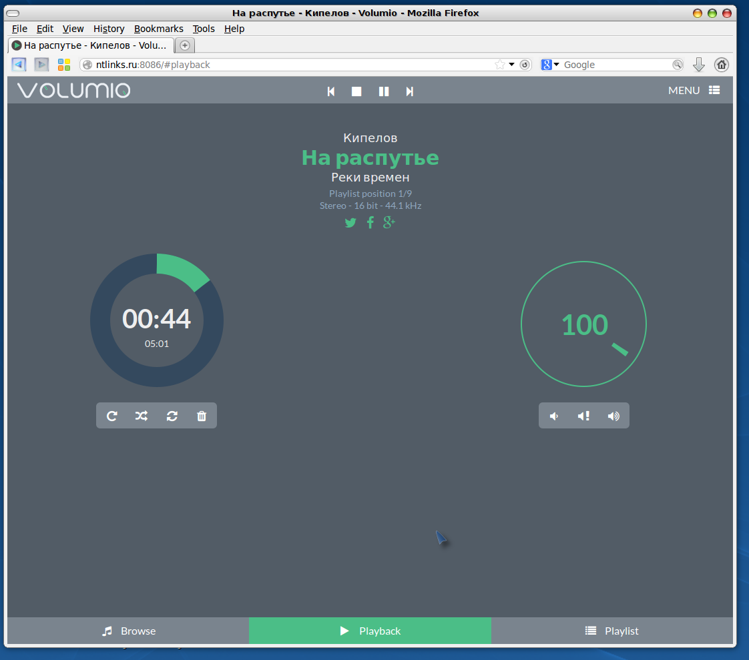Viewport: 749px width, 660px height.
Task: Toggle the repeat playback button
Action: pos(111,416)
